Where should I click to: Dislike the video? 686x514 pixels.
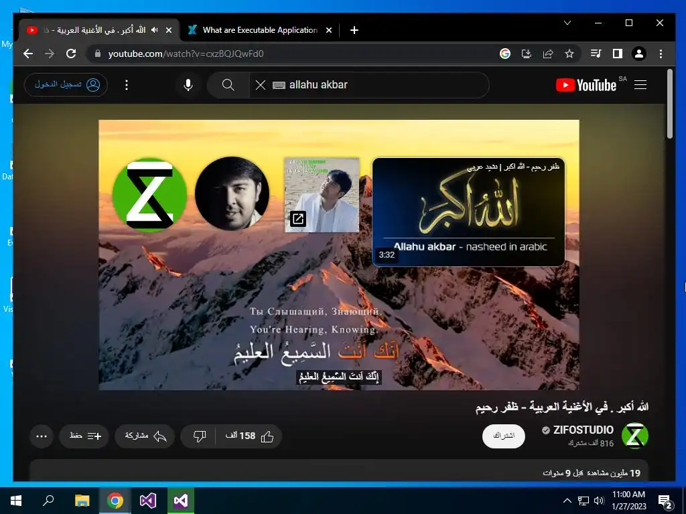199,436
